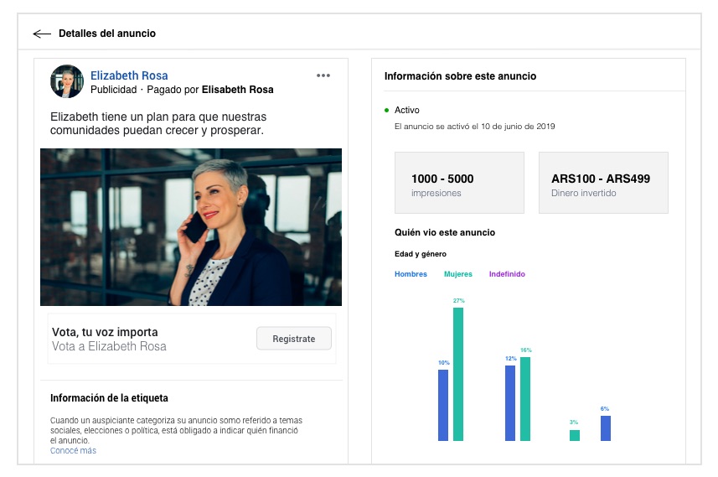The image size is (718, 477).
Task: Click the 12% blue bar in chart
Action: click(510, 402)
